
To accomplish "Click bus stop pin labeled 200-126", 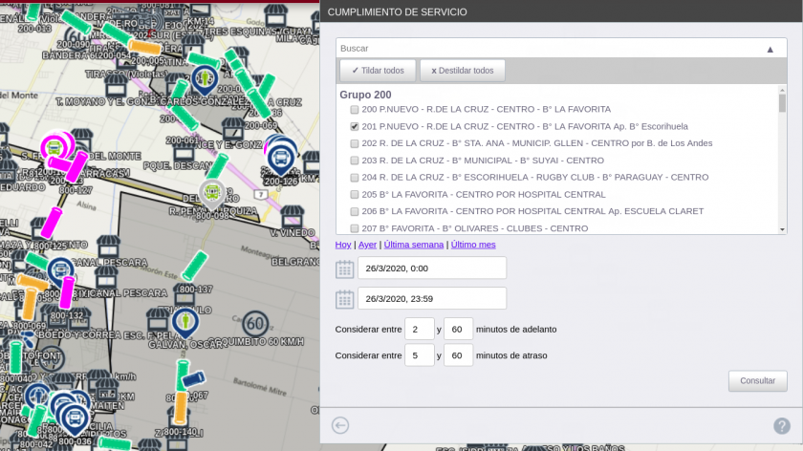I will [x=280, y=157].
